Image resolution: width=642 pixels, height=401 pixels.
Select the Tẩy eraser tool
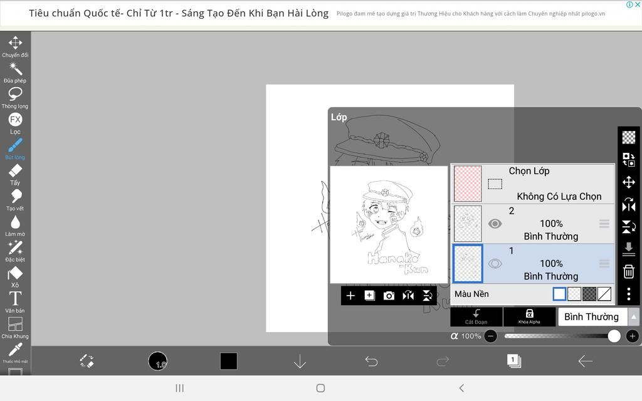[15, 175]
